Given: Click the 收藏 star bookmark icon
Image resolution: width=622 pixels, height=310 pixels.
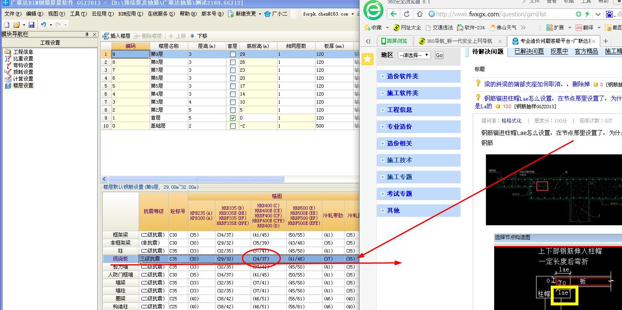Looking at the screenshot, I should (367, 28).
